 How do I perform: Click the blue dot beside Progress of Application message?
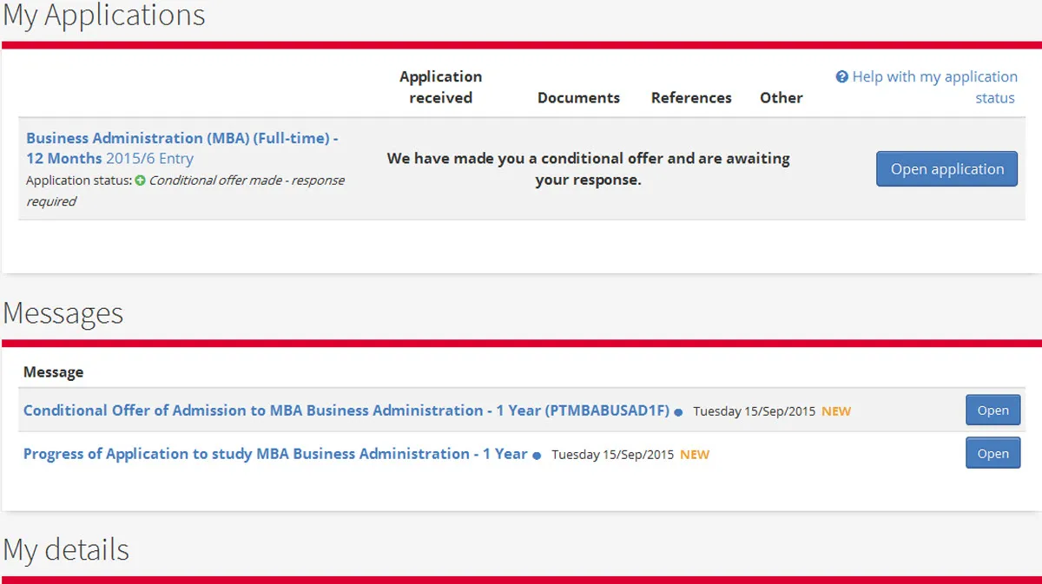pyautogui.click(x=537, y=456)
